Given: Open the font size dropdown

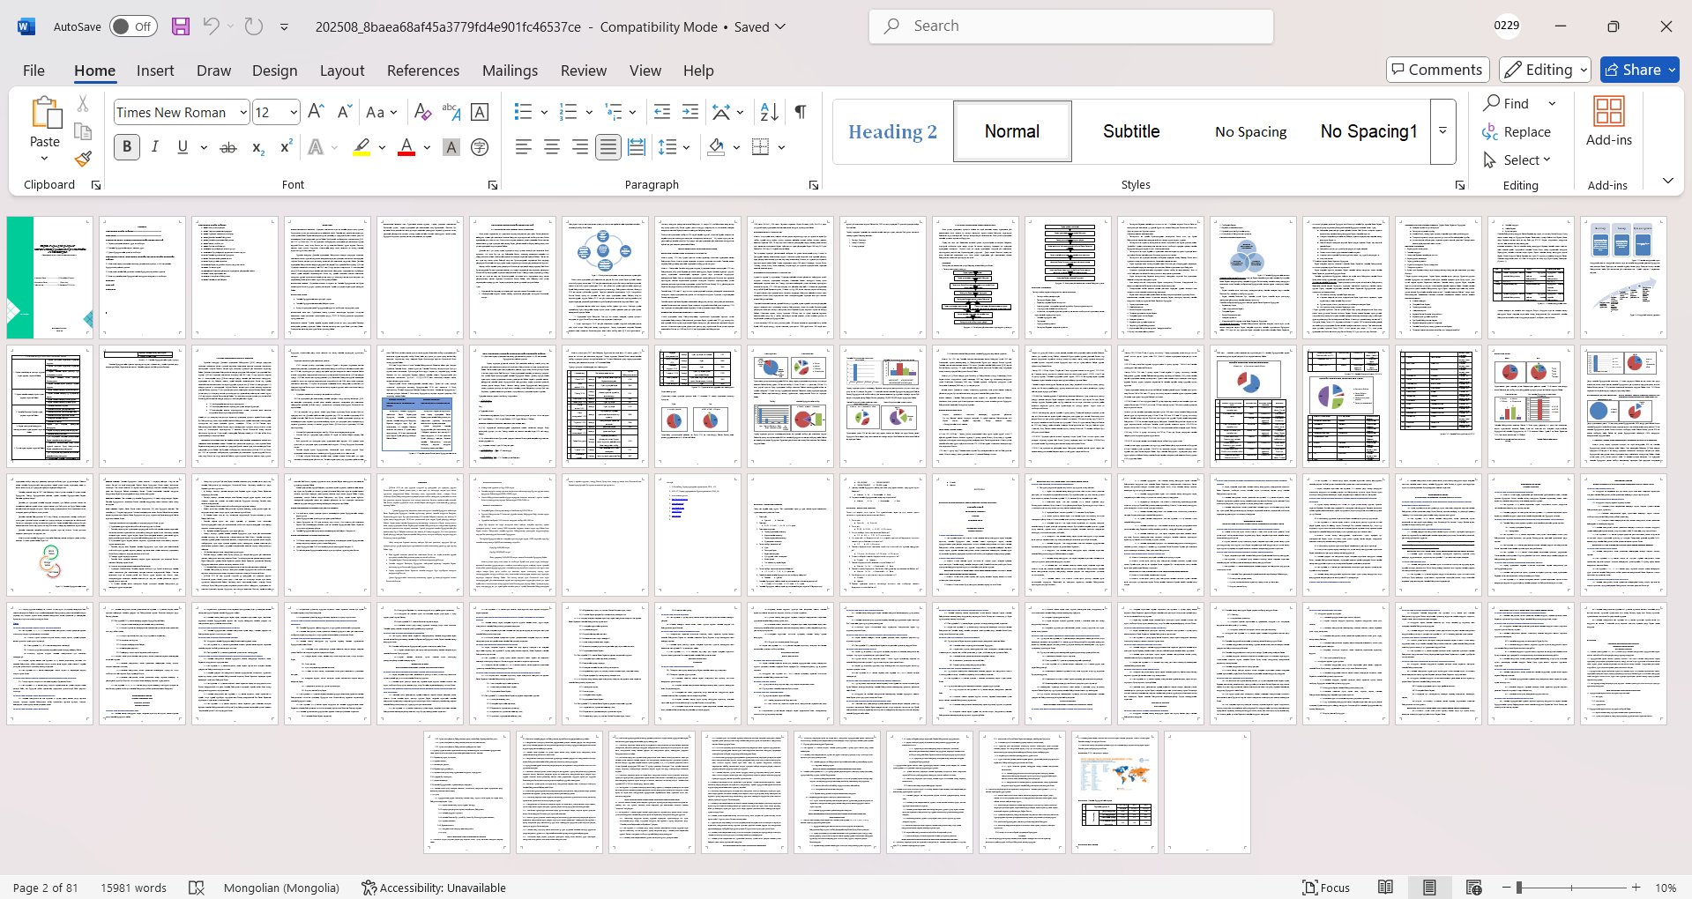Looking at the screenshot, I should (294, 112).
